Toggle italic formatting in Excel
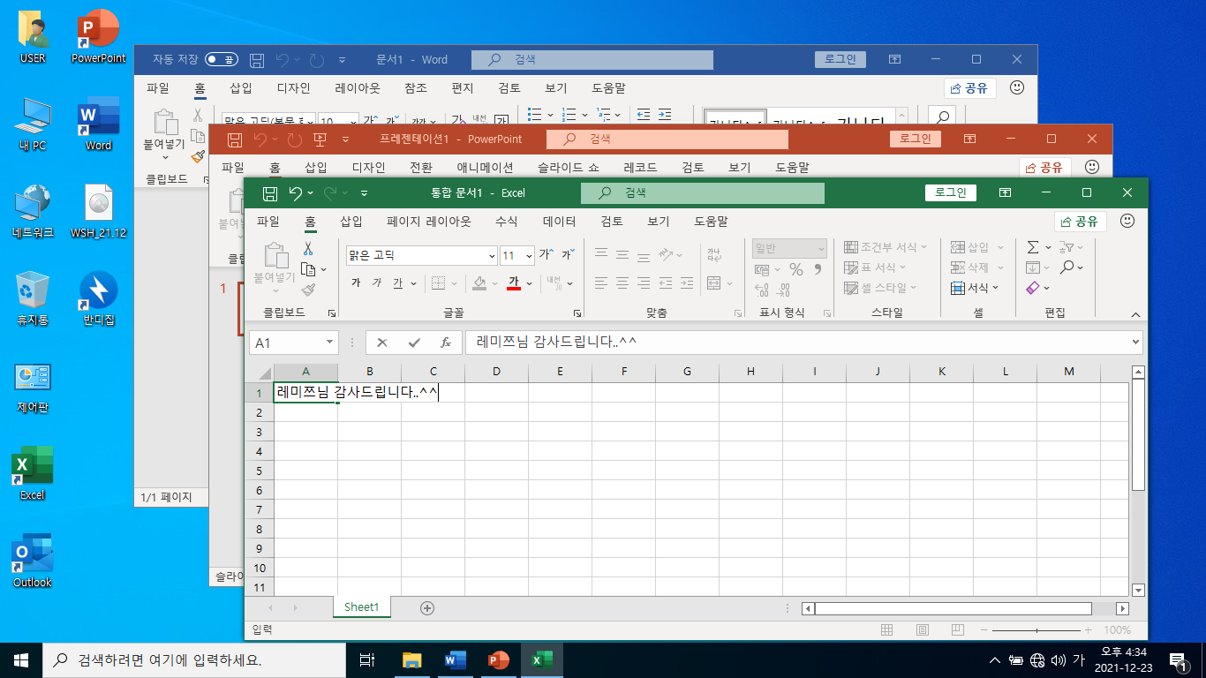The height and width of the screenshot is (678, 1206). [x=377, y=283]
